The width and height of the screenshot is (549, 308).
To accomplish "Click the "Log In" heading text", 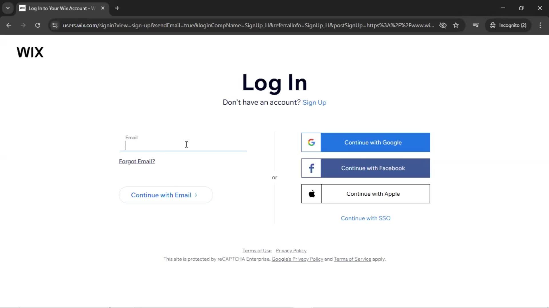I will coord(274,83).
